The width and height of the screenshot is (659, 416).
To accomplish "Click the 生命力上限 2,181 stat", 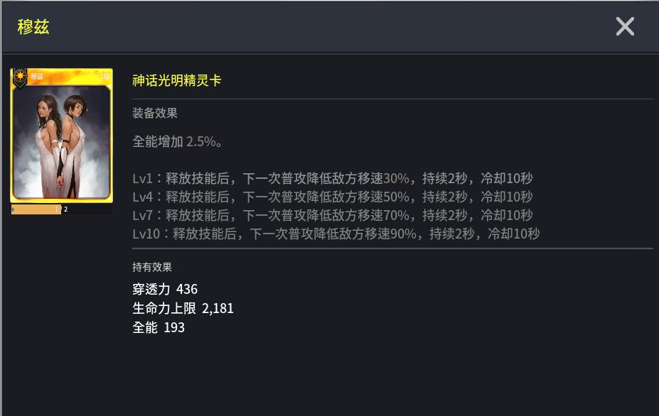I will 183,308.
